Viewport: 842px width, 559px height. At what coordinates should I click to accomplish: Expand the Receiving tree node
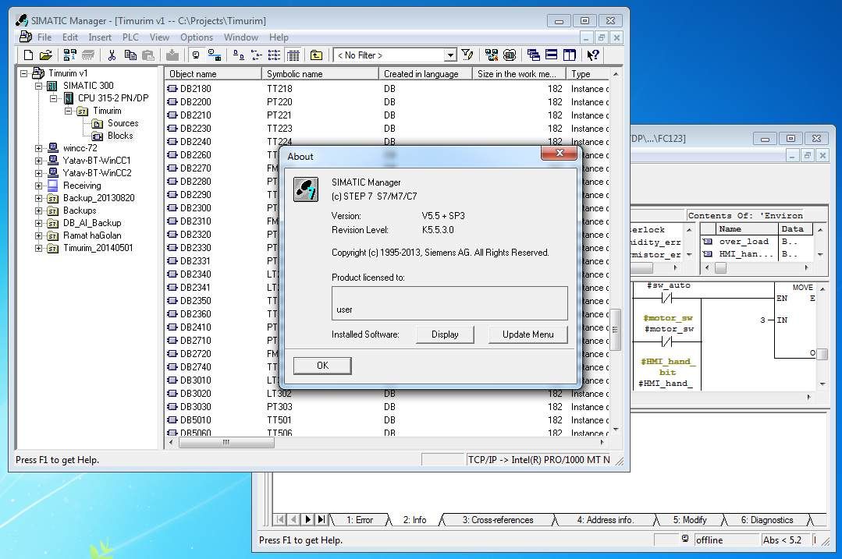coord(39,186)
